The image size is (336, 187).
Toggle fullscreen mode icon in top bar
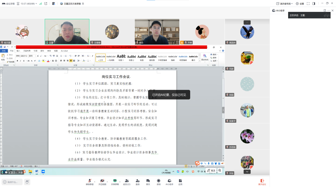coord(308,4)
